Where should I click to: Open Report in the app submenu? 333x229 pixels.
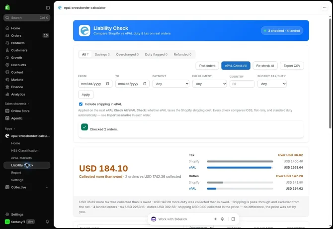(x=16, y=173)
